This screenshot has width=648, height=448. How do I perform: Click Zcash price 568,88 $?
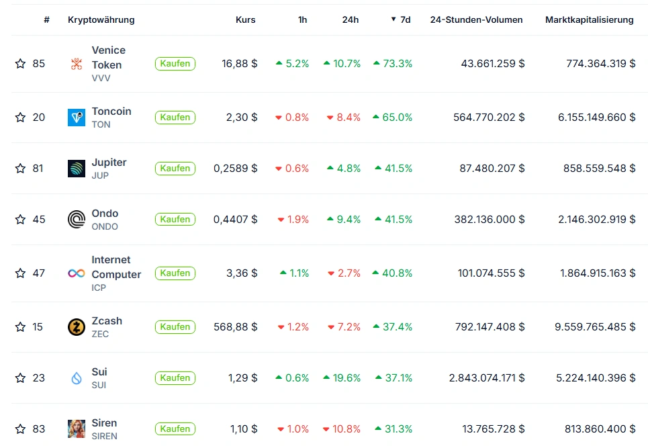pyautogui.click(x=235, y=327)
